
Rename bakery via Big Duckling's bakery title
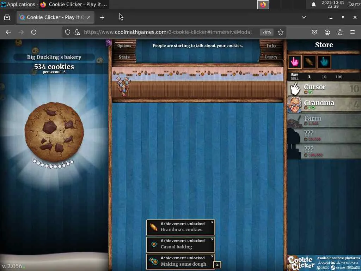click(54, 57)
